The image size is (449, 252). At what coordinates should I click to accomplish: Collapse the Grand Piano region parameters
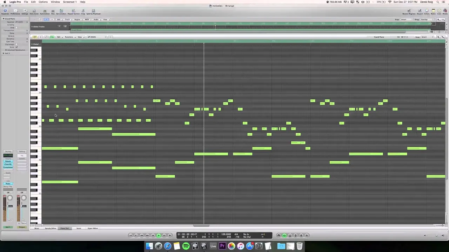[x=4, y=19]
